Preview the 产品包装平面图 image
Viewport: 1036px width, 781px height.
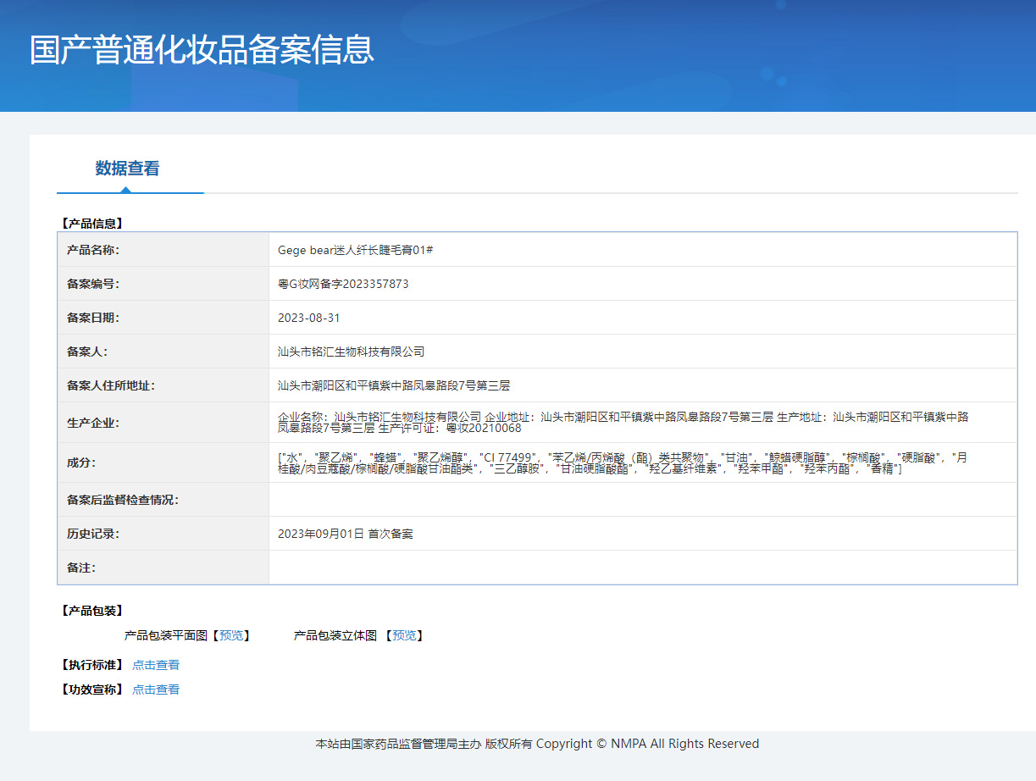pos(230,635)
